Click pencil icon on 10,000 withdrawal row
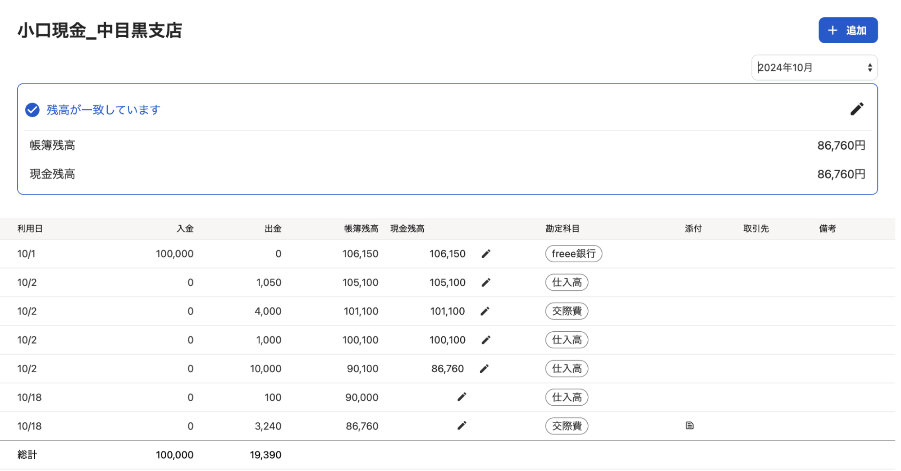This screenshot has height=471, width=901. pos(485,369)
